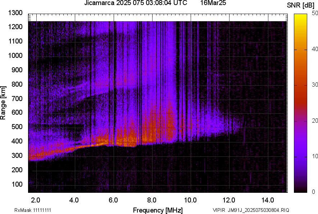
Task: Click the colorbar tick label '50'
Action: [315, 13]
